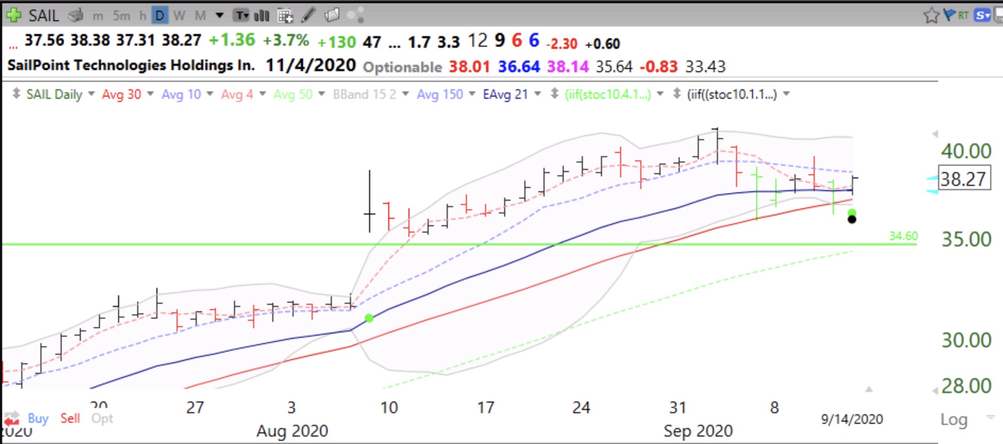1003x444 pixels.
Task: Open the more timeframes dropdown arrow
Action: click(219, 15)
